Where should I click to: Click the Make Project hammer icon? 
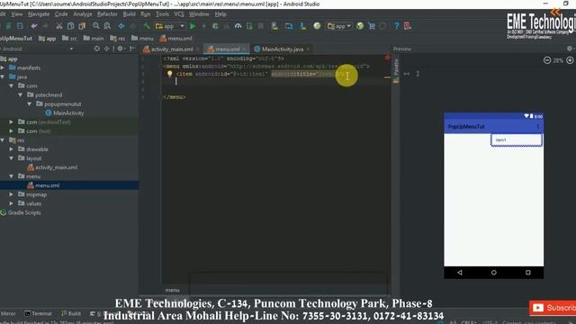point(147,26)
